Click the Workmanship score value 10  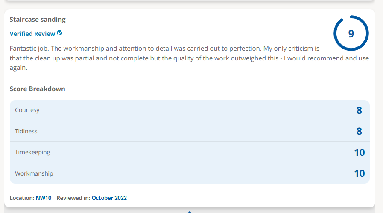pyautogui.click(x=360, y=173)
